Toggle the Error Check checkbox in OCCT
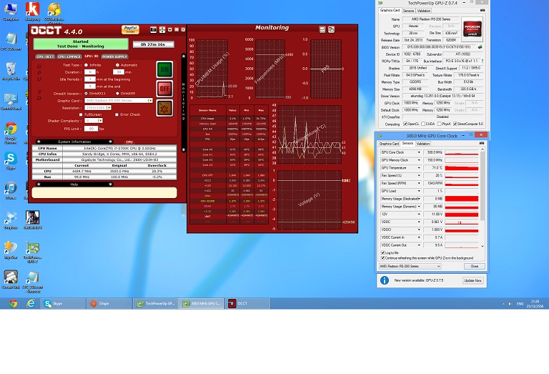 [117, 114]
